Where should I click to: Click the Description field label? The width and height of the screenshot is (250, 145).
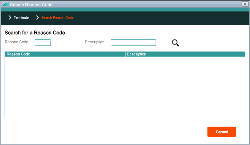pos(95,42)
